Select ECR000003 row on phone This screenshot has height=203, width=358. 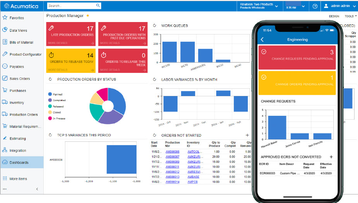297,173
